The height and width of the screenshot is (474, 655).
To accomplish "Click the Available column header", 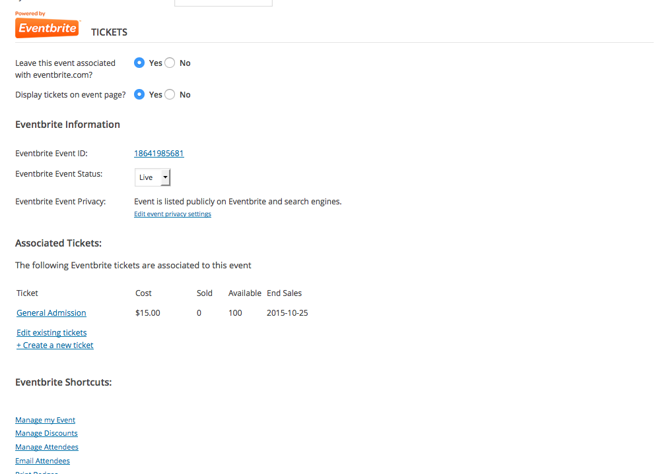I will click(245, 293).
